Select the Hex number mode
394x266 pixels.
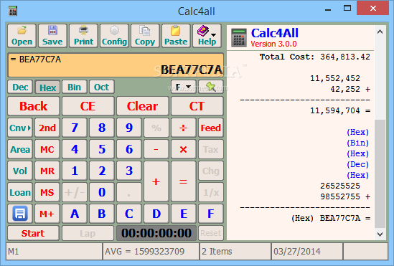47,87
